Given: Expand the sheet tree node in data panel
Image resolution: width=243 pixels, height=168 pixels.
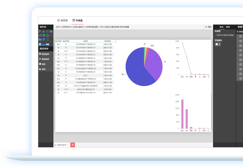Looking at the screenshot, I should (238, 31).
